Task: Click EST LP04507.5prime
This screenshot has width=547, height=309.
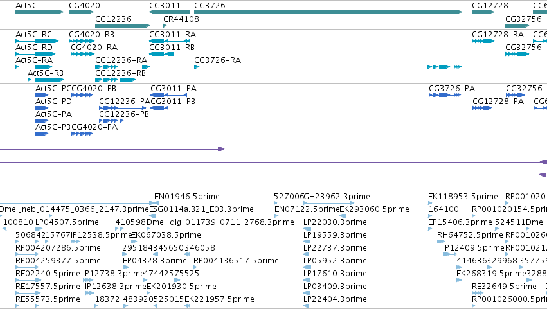Action: [67, 222]
